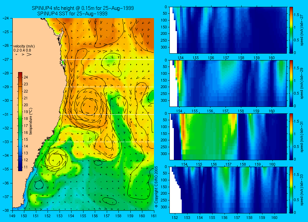
Task: Click the "-27" latitude label on the map axis
Action: (x=5, y=59)
